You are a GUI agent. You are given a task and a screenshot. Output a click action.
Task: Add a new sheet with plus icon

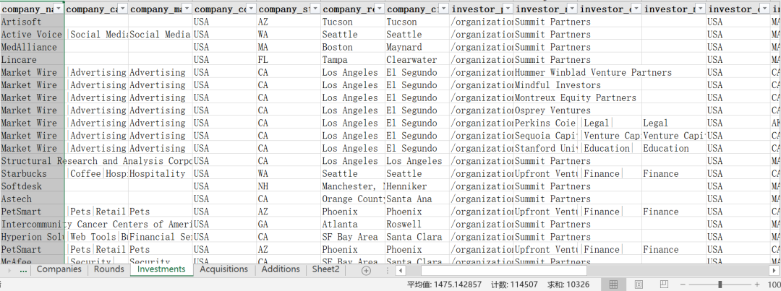pyautogui.click(x=366, y=270)
